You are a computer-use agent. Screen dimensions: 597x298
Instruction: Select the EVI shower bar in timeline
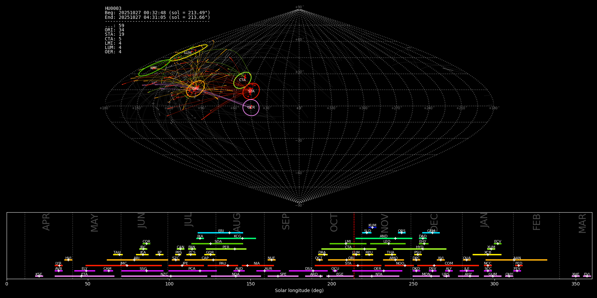(587, 276)
